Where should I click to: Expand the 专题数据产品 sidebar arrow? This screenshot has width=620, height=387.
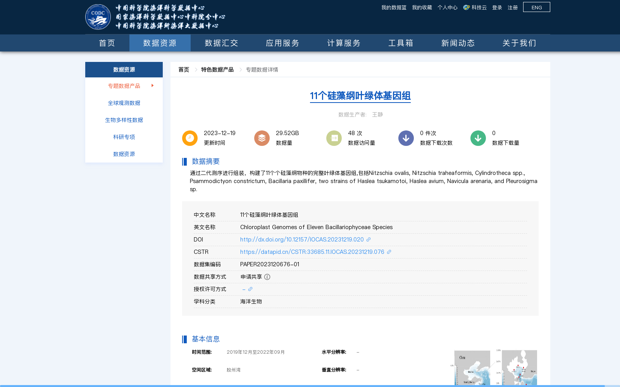click(x=153, y=86)
